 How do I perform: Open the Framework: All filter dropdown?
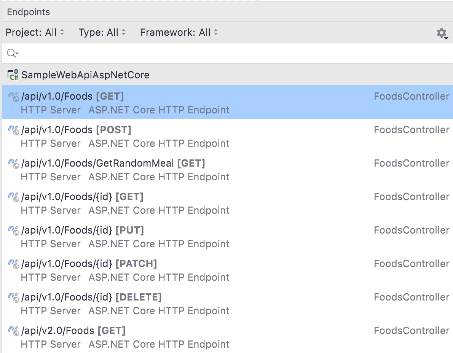click(179, 33)
